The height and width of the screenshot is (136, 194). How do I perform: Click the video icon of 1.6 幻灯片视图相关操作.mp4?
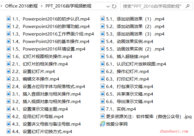9,56
